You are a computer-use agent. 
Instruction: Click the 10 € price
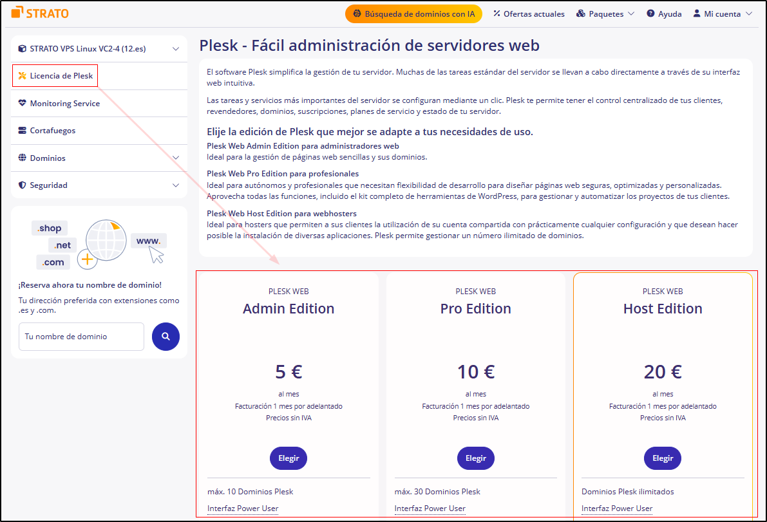476,372
